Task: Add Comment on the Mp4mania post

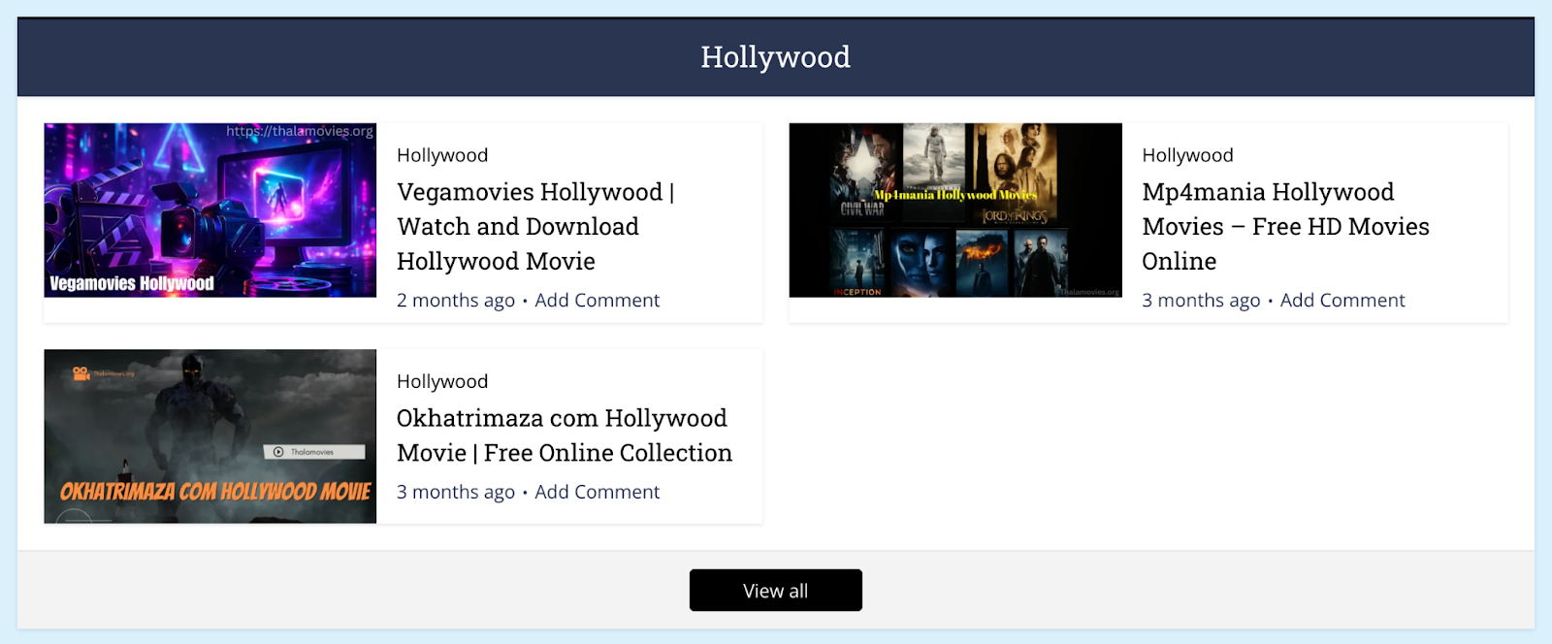Action: click(x=1342, y=301)
